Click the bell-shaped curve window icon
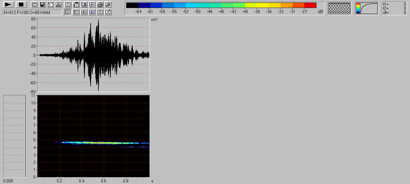Screen dimensions: 410x184 tap(58, 4)
